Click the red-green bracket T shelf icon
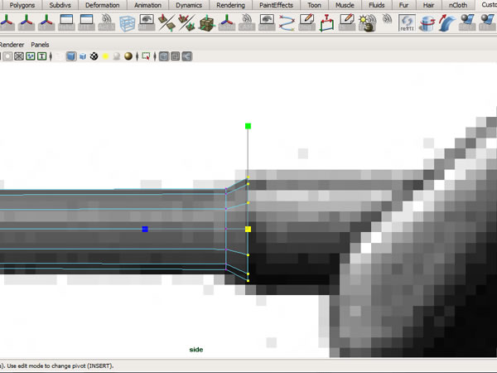This screenshot has width=497, height=373. click(x=327, y=23)
